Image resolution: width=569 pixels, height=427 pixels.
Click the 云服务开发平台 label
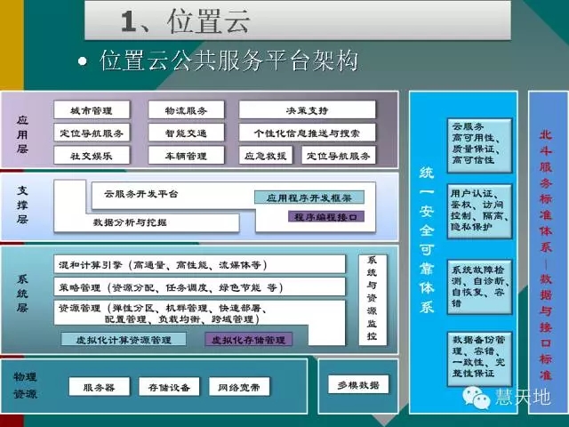(x=140, y=193)
